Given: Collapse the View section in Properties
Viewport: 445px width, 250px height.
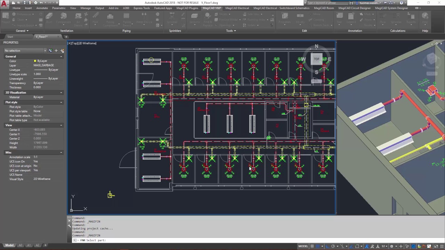Looking at the screenshot, I should point(61,125).
